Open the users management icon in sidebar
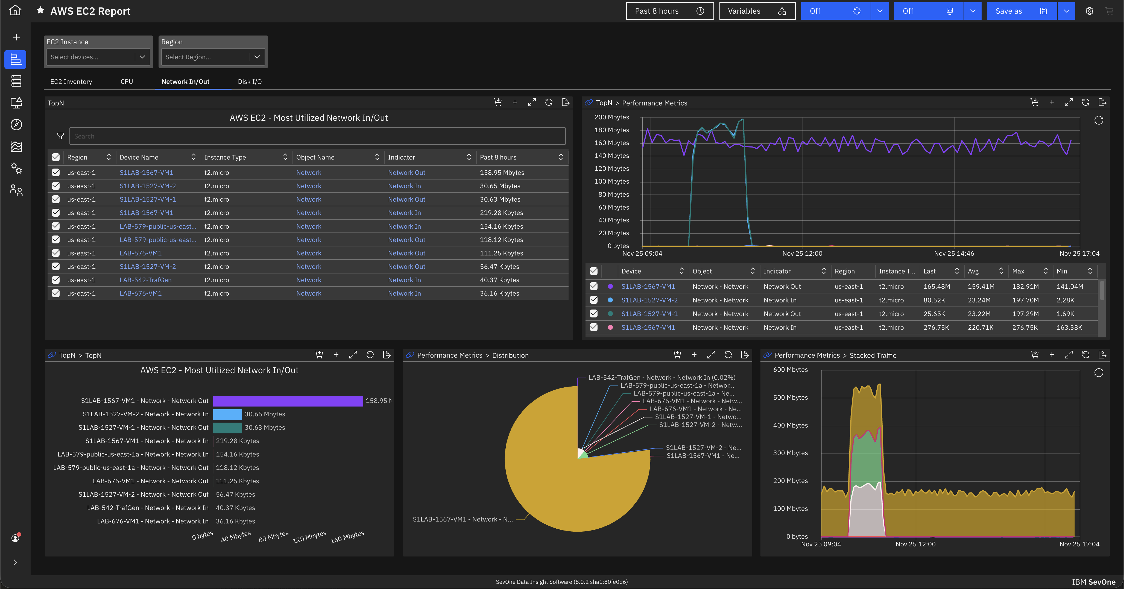This screenshot has width=1124, height=589. pos(16,190)
